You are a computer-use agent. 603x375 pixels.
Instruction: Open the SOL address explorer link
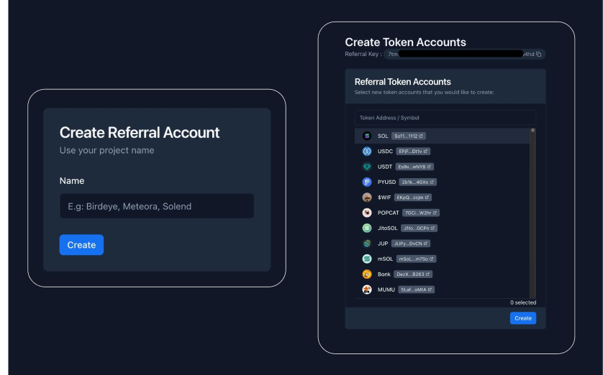422,136
